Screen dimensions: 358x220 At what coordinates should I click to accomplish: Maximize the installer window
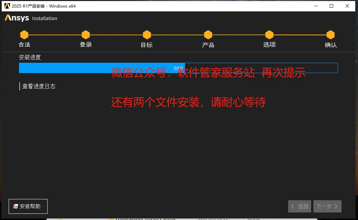331,6
